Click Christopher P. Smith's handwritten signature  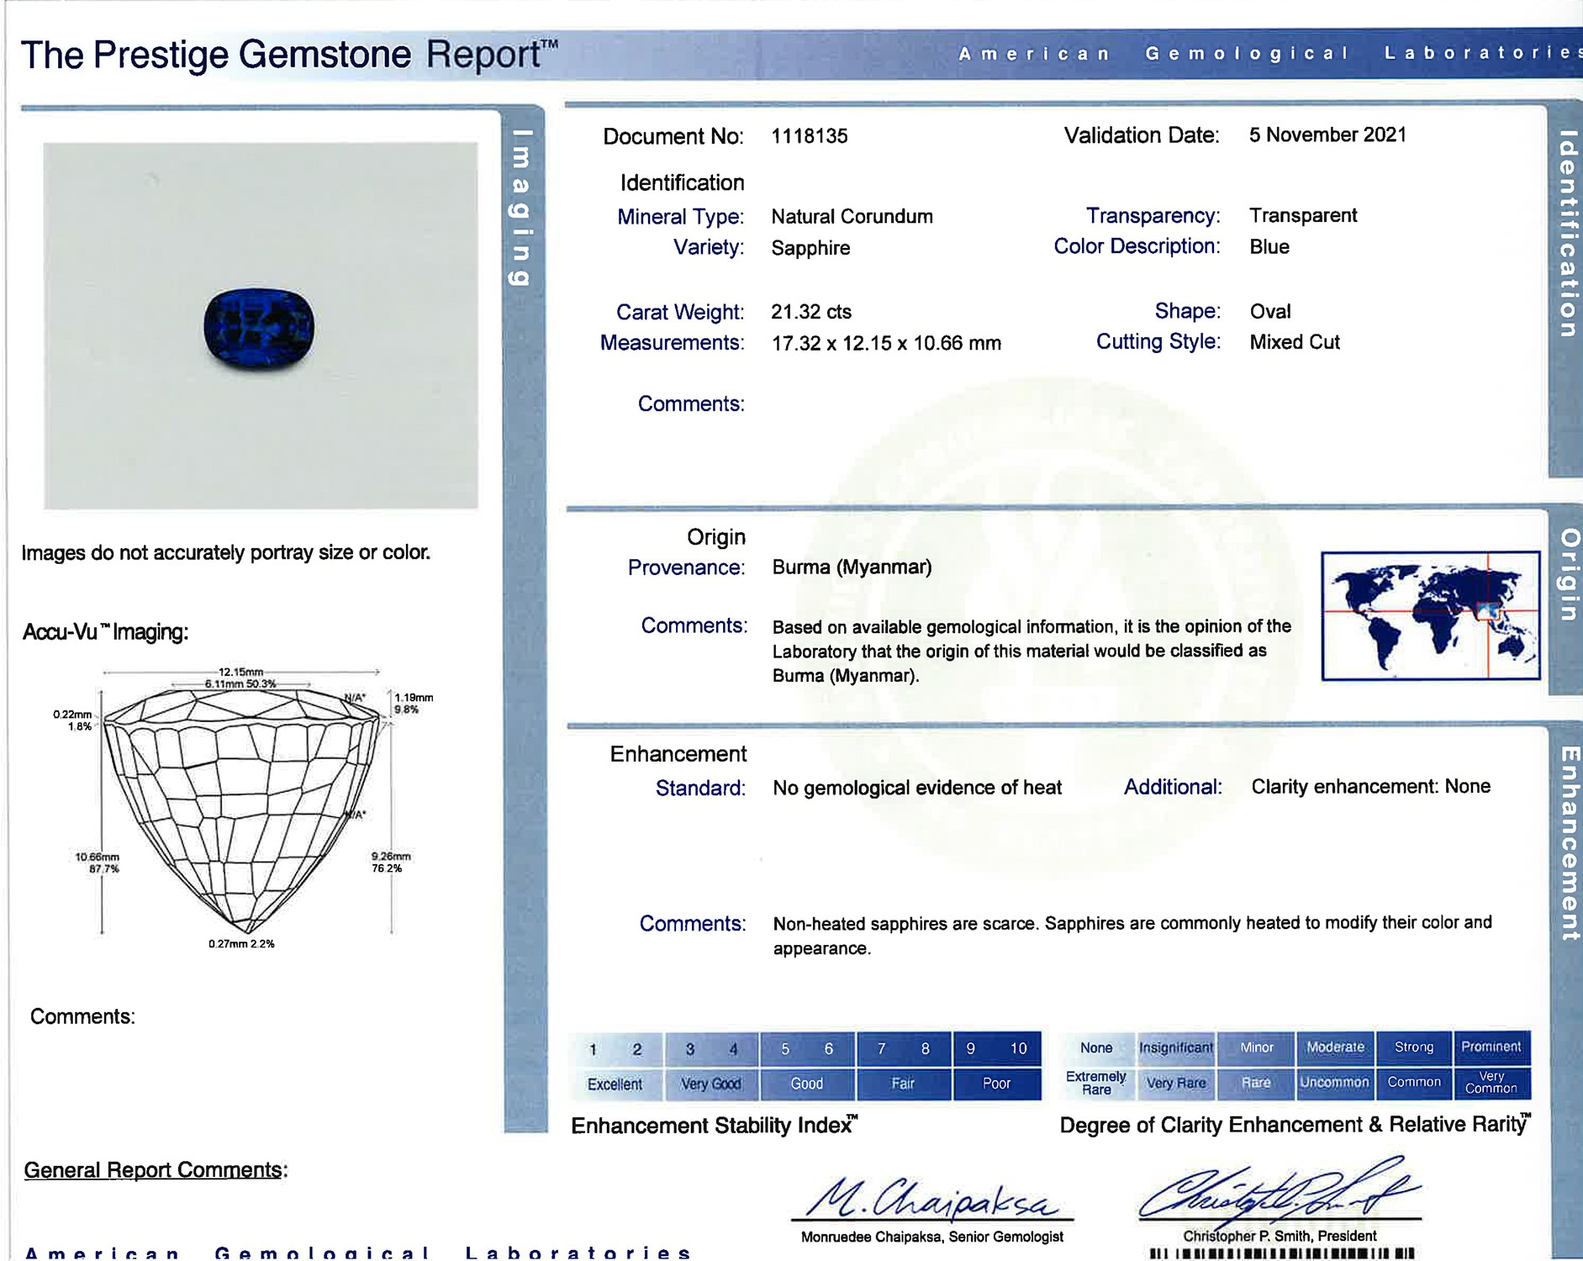click(x=1278, y=1192)
